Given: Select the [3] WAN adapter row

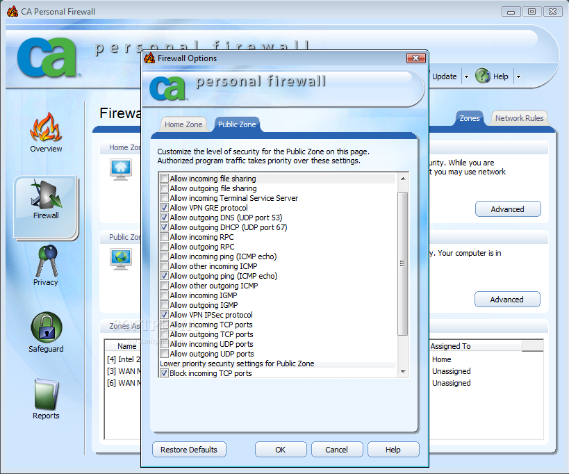Looking at the screenshot, I should coord(124,371).
